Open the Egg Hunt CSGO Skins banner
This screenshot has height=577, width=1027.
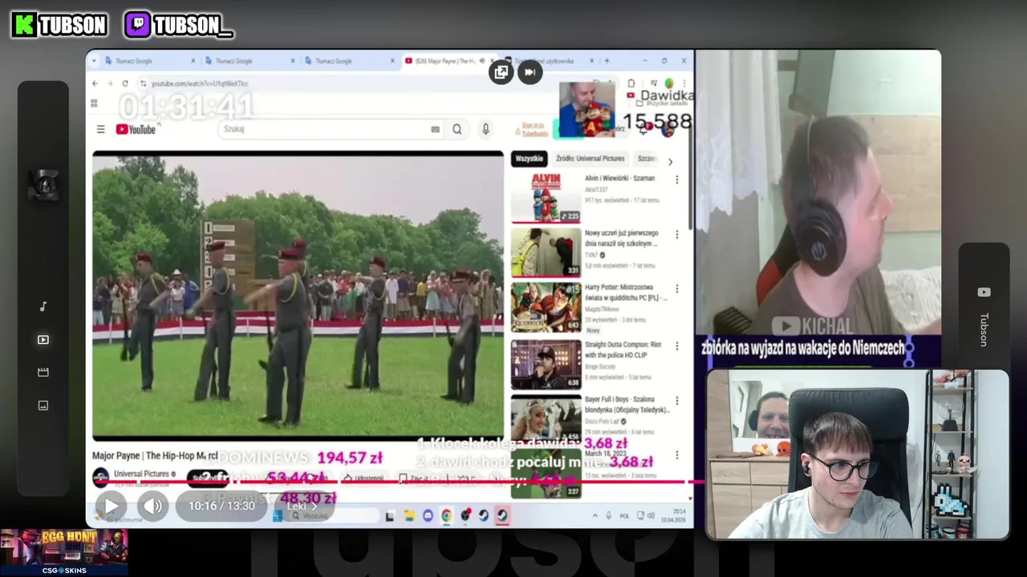click(63, 552)
